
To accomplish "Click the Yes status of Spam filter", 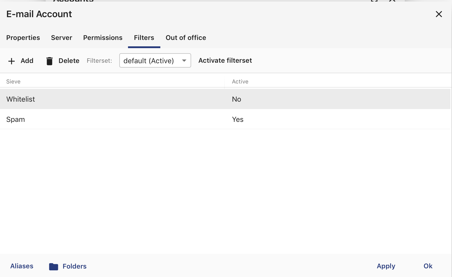I will 238,119.
